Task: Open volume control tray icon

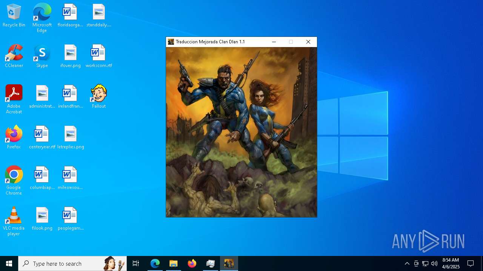Action: 434,263
